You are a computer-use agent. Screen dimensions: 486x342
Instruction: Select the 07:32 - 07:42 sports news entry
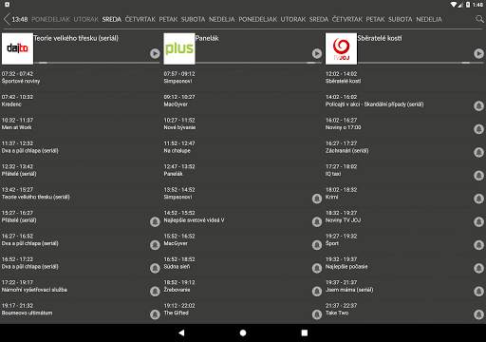pos(81,78)
